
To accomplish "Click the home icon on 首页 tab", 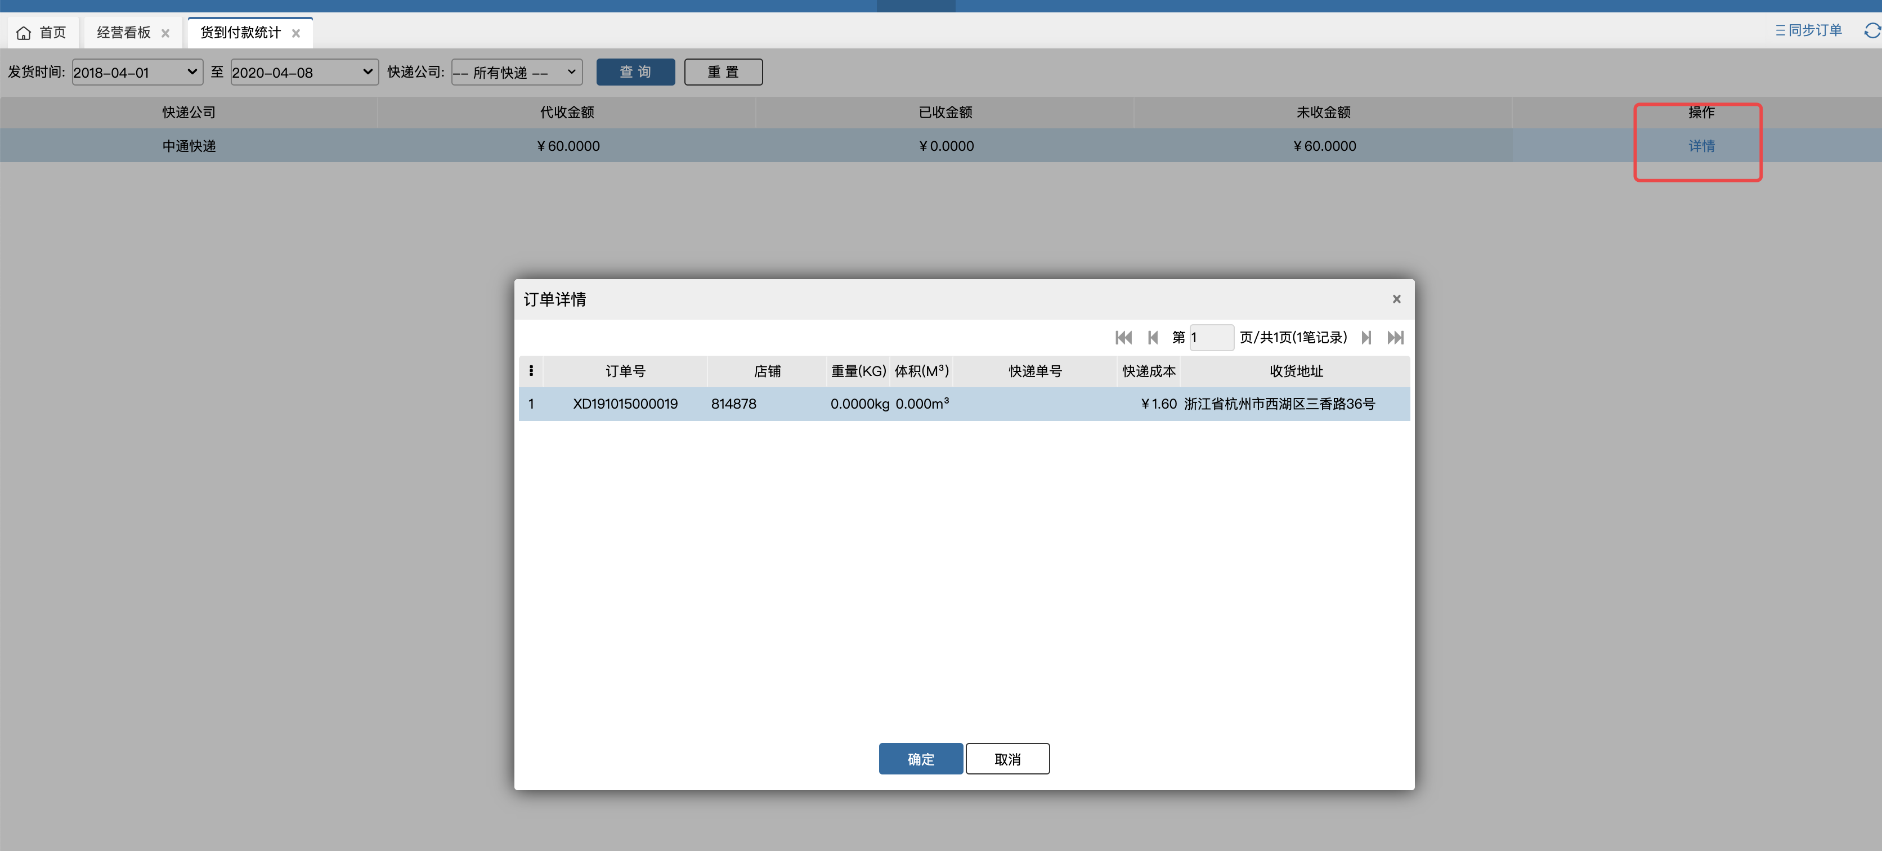I will tap(24, 33).
